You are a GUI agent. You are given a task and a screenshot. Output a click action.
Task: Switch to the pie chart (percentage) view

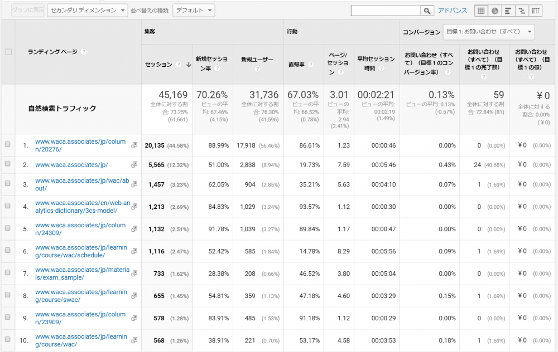(494, 11)
